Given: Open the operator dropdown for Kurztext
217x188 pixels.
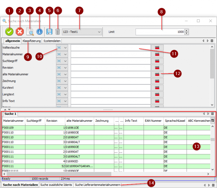Looking at the screenshot, I should pos(66,88).
